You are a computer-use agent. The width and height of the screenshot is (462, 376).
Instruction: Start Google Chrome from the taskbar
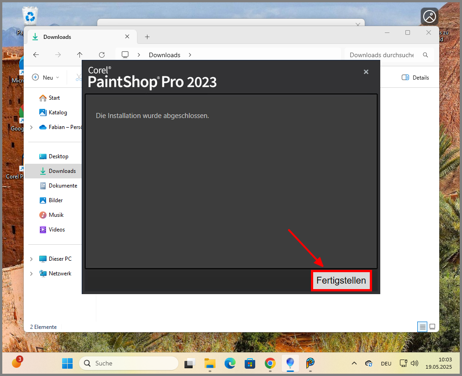click(270, 363)
